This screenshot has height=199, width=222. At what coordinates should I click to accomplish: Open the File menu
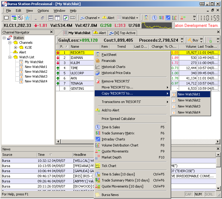click(x=8, y=11)
